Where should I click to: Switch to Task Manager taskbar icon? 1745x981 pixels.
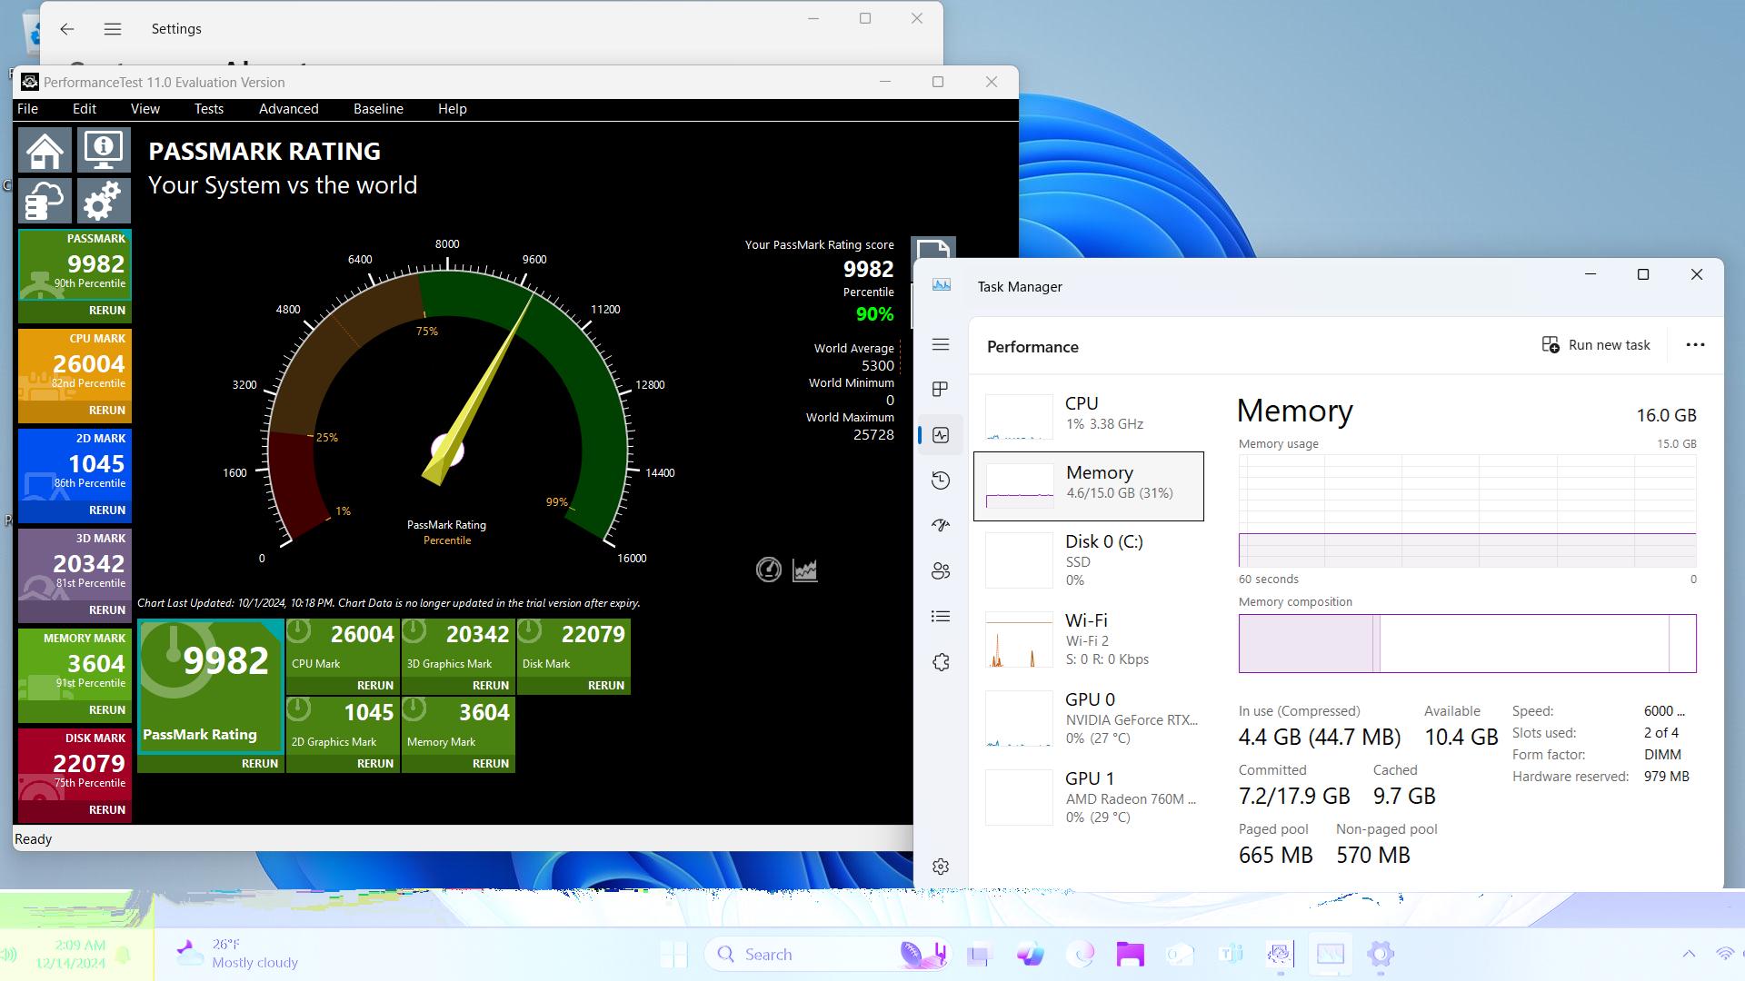(1330, 954)
